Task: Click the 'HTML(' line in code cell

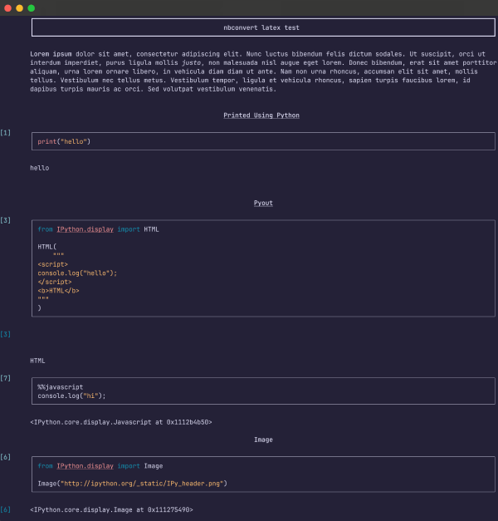Action: pyautogui.click(x=47, y=247)
